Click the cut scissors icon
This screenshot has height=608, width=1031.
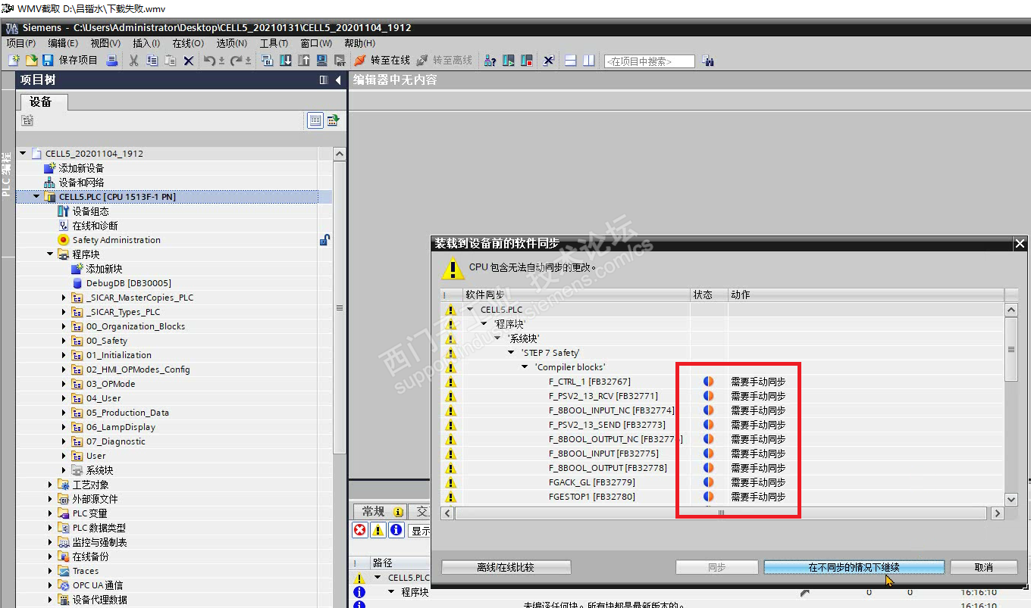[134, 61]
